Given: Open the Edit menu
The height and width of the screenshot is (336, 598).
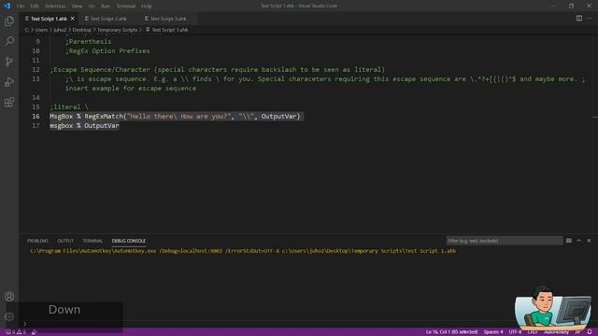Looking at the screenshot, I should (x=35, y=7).
